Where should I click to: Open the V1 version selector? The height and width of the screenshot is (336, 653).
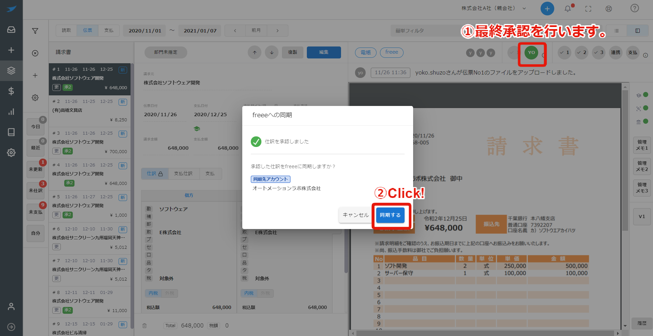pyautogui.click(x=642, y=216)
